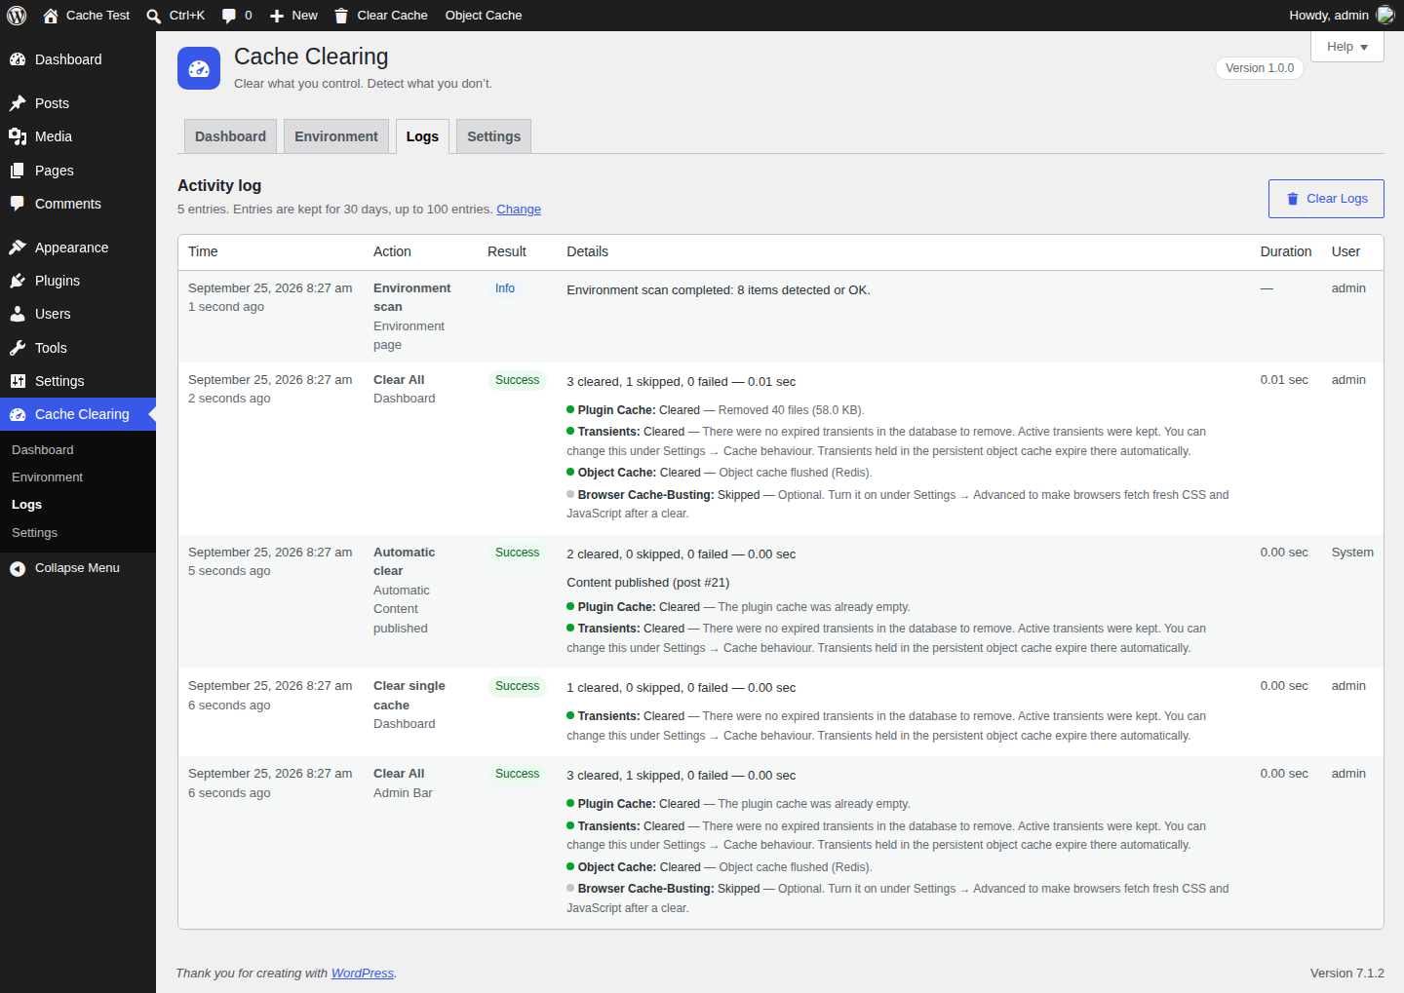Click the Collapse Menu arrow icon
1404x993 pixels.
coord(18,569)
